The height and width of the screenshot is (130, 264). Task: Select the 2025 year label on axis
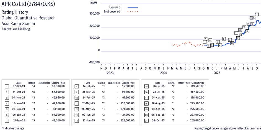(x=217, y=73)
